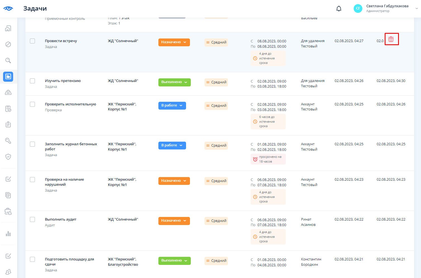Tick checkbox for "Изучить претензию"

click(32, 81)
